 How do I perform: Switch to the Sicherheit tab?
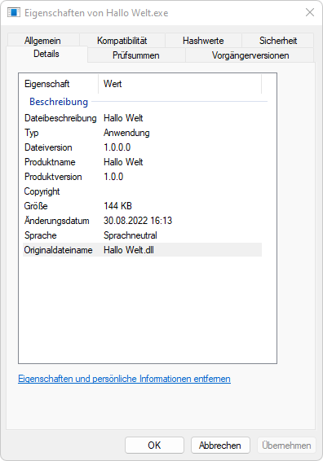click(277, 40)
